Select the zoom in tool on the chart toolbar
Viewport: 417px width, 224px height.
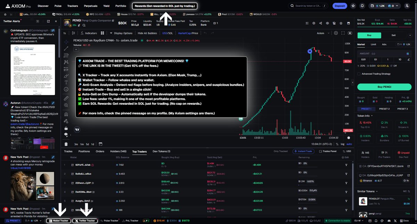click(x=66, y=105)
